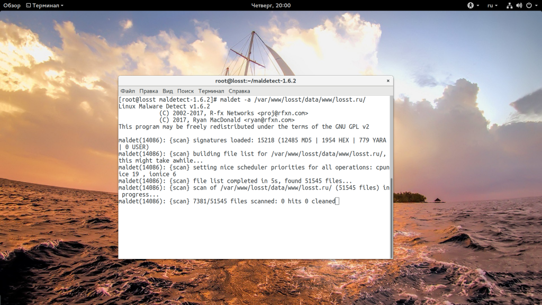Screen dimensions: 542x305
Task: Click on the files scanned progress line
Action: coord(227,201)
